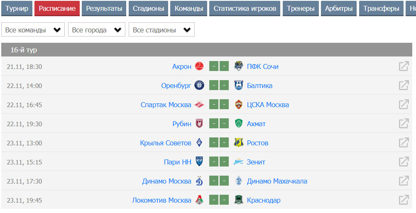Expand the "Все стадионы" dropdown
Viewport: 416px width, 213px height.
(162, 30)
